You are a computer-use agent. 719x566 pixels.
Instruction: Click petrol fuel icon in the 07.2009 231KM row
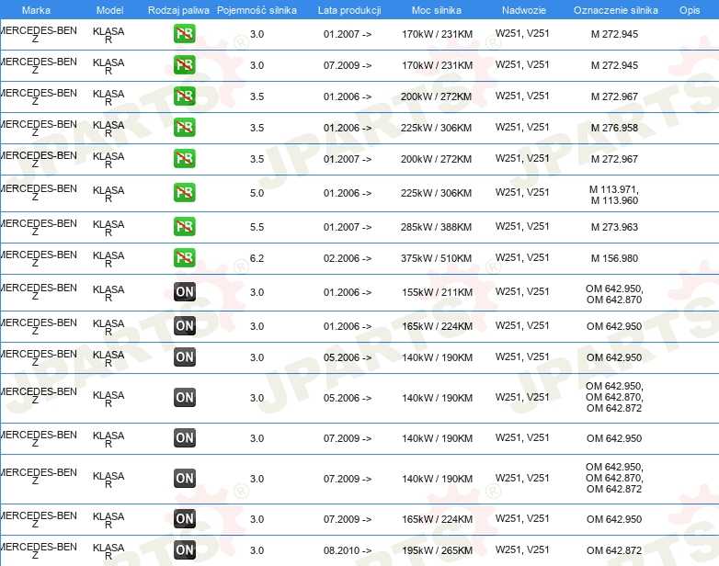pos(184,64)
